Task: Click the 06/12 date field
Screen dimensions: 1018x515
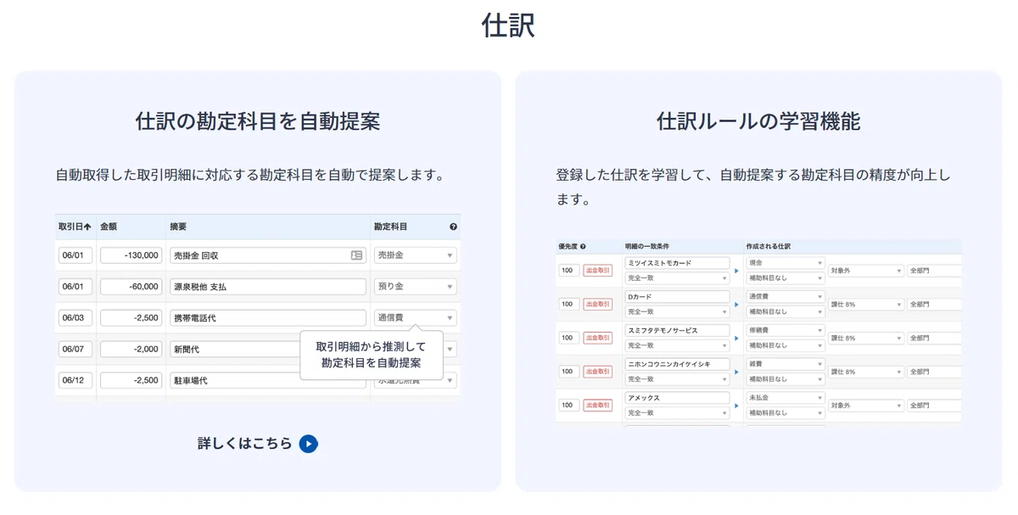Action: 76,380
